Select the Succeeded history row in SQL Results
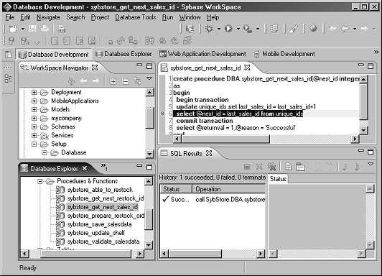 click(213, 199)
